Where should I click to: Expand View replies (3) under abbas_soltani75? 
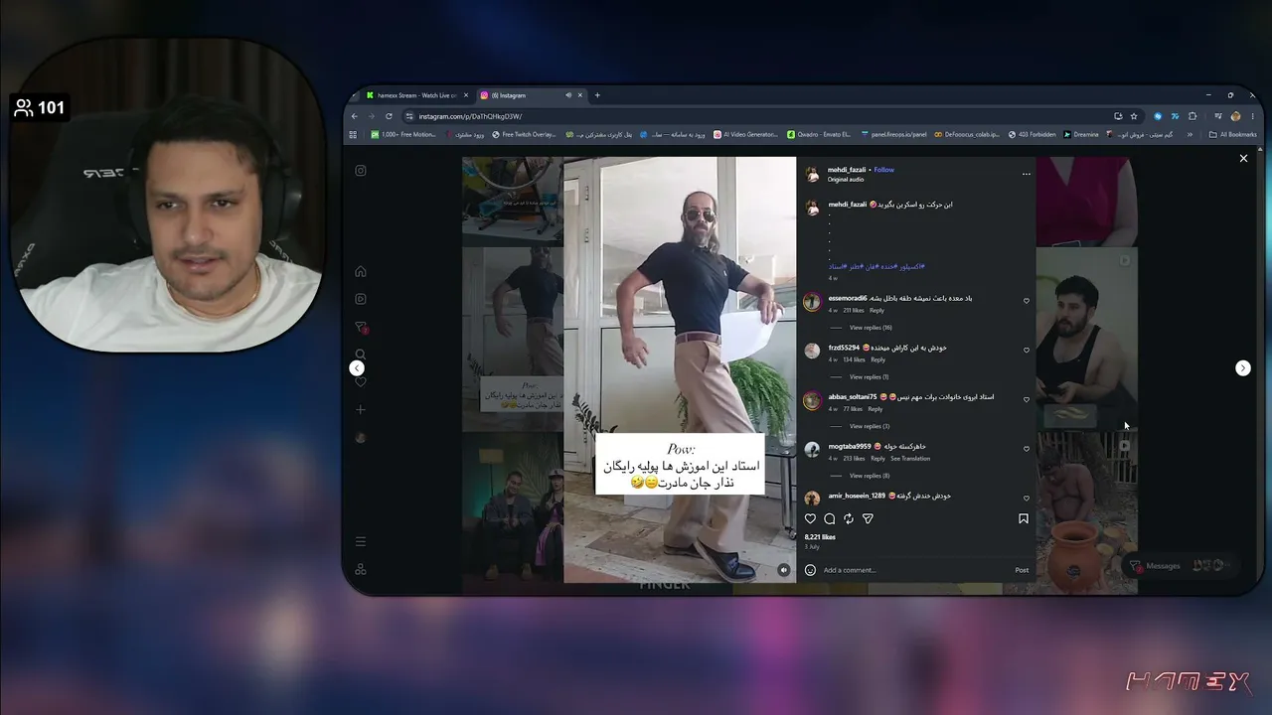pyautogui.click(x=870, y=426)
